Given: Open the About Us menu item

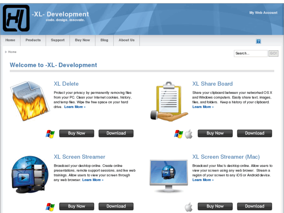Looking at the screenshot, I should (x=127, y=40).
